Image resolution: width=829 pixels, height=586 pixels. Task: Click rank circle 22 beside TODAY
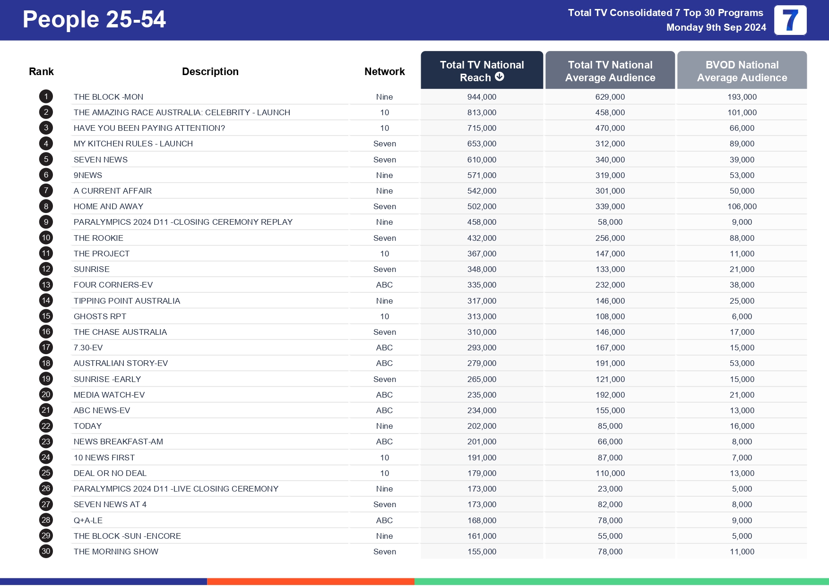click(45, 425)
